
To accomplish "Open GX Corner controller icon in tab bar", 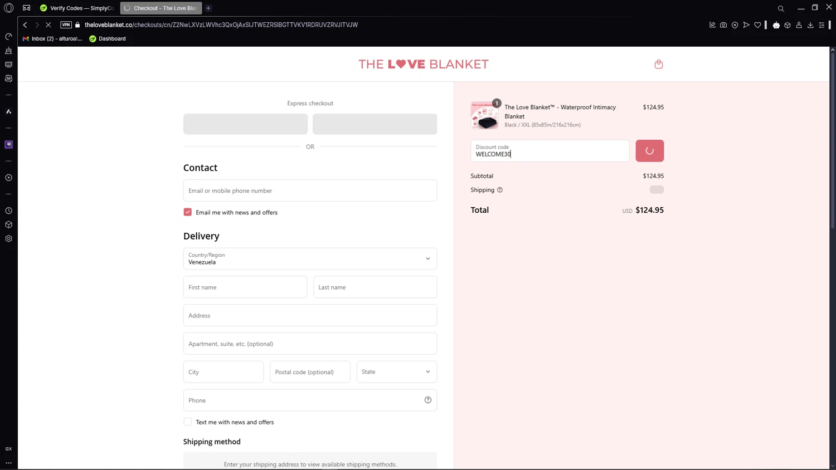I will pos(27,8).
